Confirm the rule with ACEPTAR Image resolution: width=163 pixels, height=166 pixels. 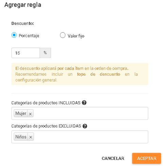coord(146,158)
